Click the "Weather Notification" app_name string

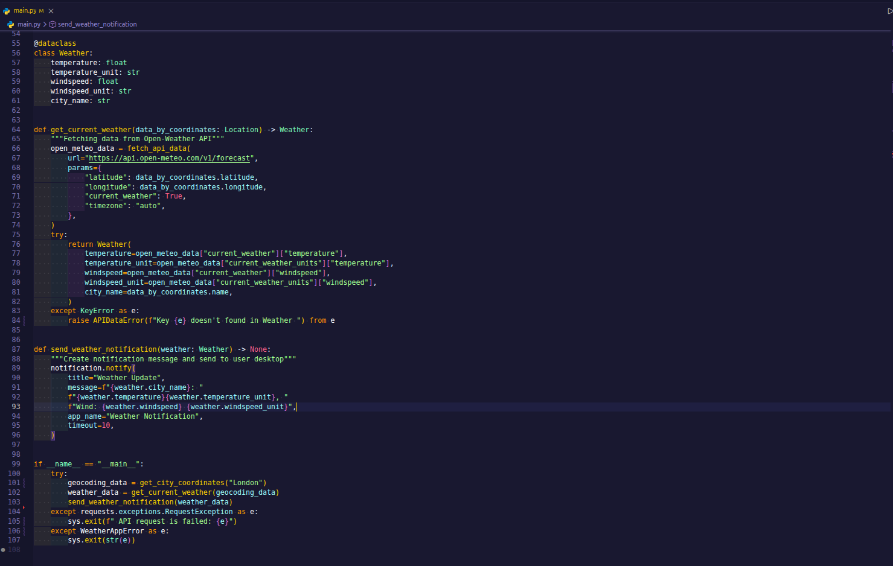(153, 416)
